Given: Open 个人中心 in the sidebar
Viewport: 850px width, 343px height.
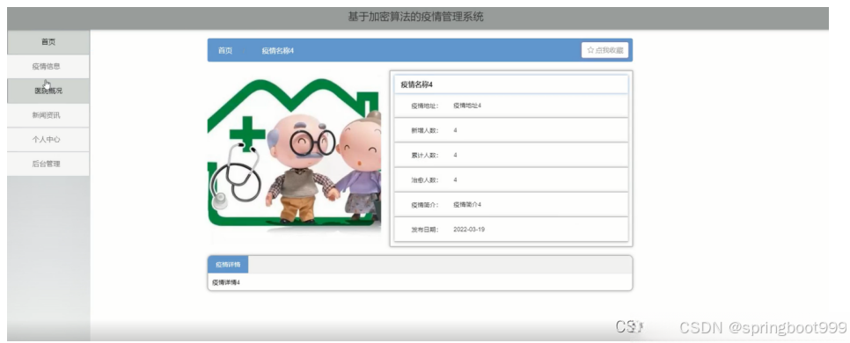Looking at the screenshot, I should [x=48, y=139].
